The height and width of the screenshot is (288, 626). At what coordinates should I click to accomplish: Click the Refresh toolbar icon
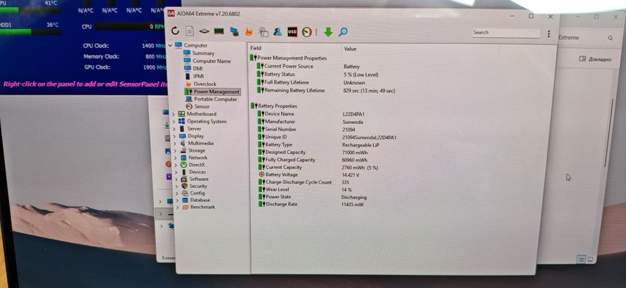pyautogui.click(x=175, y=31)
